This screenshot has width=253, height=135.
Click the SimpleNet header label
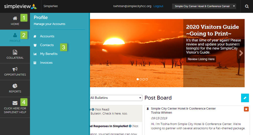point(51,6)
